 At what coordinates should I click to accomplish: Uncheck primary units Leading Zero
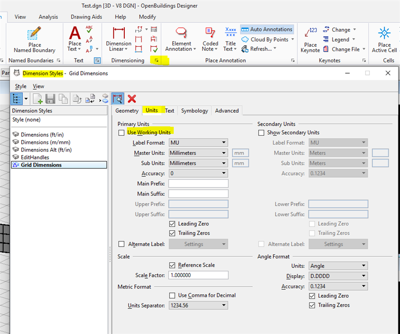coord(172,224)
